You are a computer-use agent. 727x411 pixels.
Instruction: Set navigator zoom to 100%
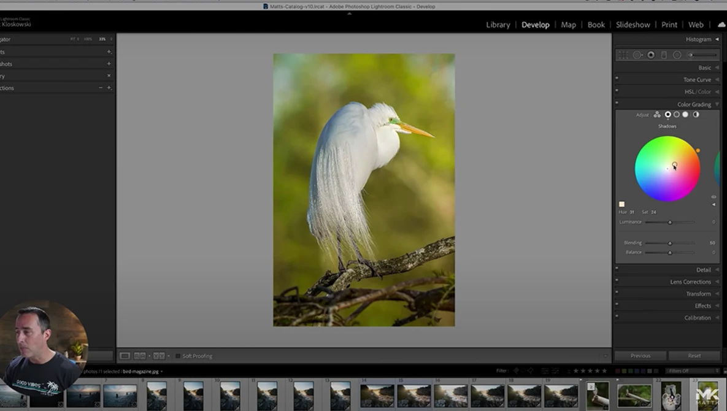(x=88, y=39)
